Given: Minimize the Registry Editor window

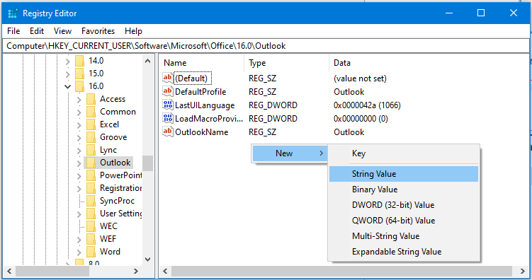Looking at the screenshot, I should [449, 13].
